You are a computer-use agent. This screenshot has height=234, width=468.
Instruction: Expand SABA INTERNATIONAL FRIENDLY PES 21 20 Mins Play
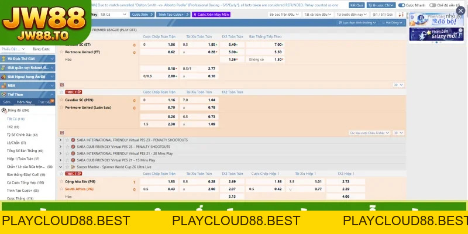[61, 153]
